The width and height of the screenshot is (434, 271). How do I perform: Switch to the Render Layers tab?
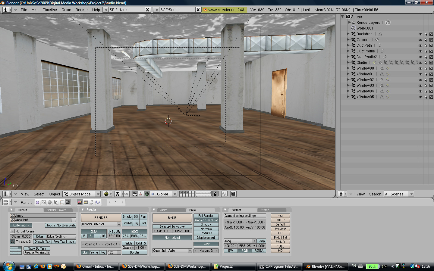pyautogui.click(x=57, y=210)
